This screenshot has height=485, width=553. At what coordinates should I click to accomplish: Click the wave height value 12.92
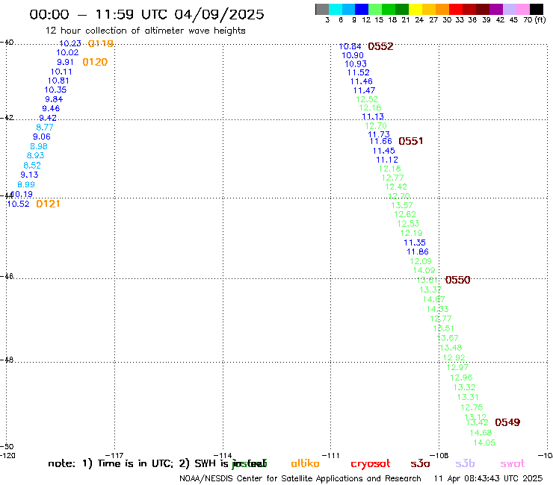[x=454, y=358]
